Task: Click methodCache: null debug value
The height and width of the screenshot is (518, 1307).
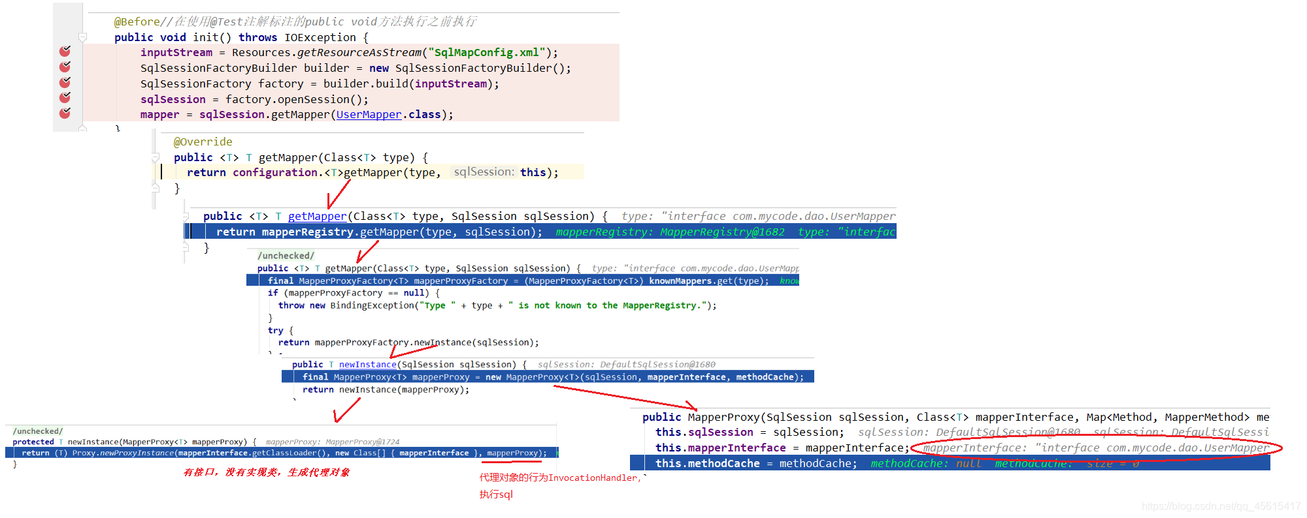Action: pyautogui.click(x=926, y=463)
